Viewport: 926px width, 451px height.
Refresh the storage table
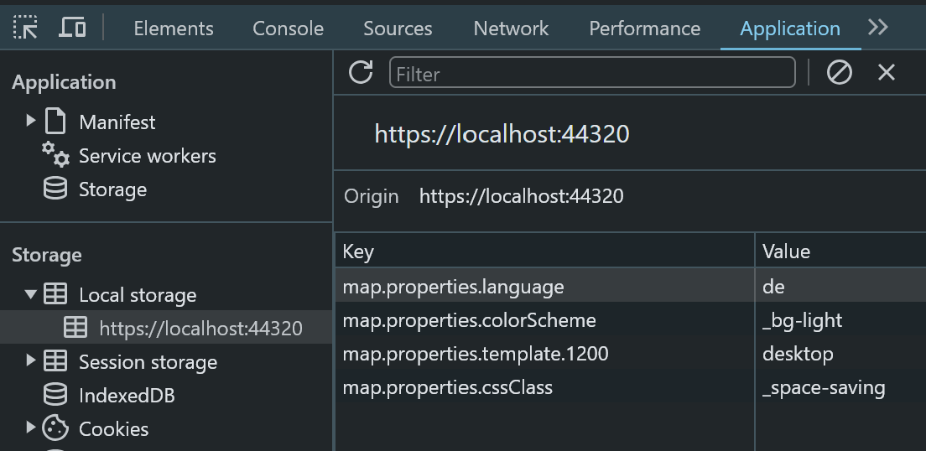[x=360, y=72]
